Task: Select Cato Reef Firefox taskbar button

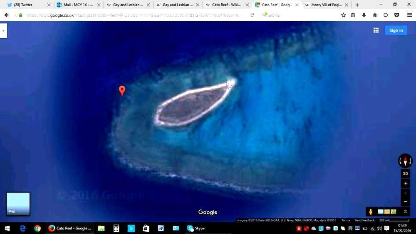Action: (x=70, y=228)
